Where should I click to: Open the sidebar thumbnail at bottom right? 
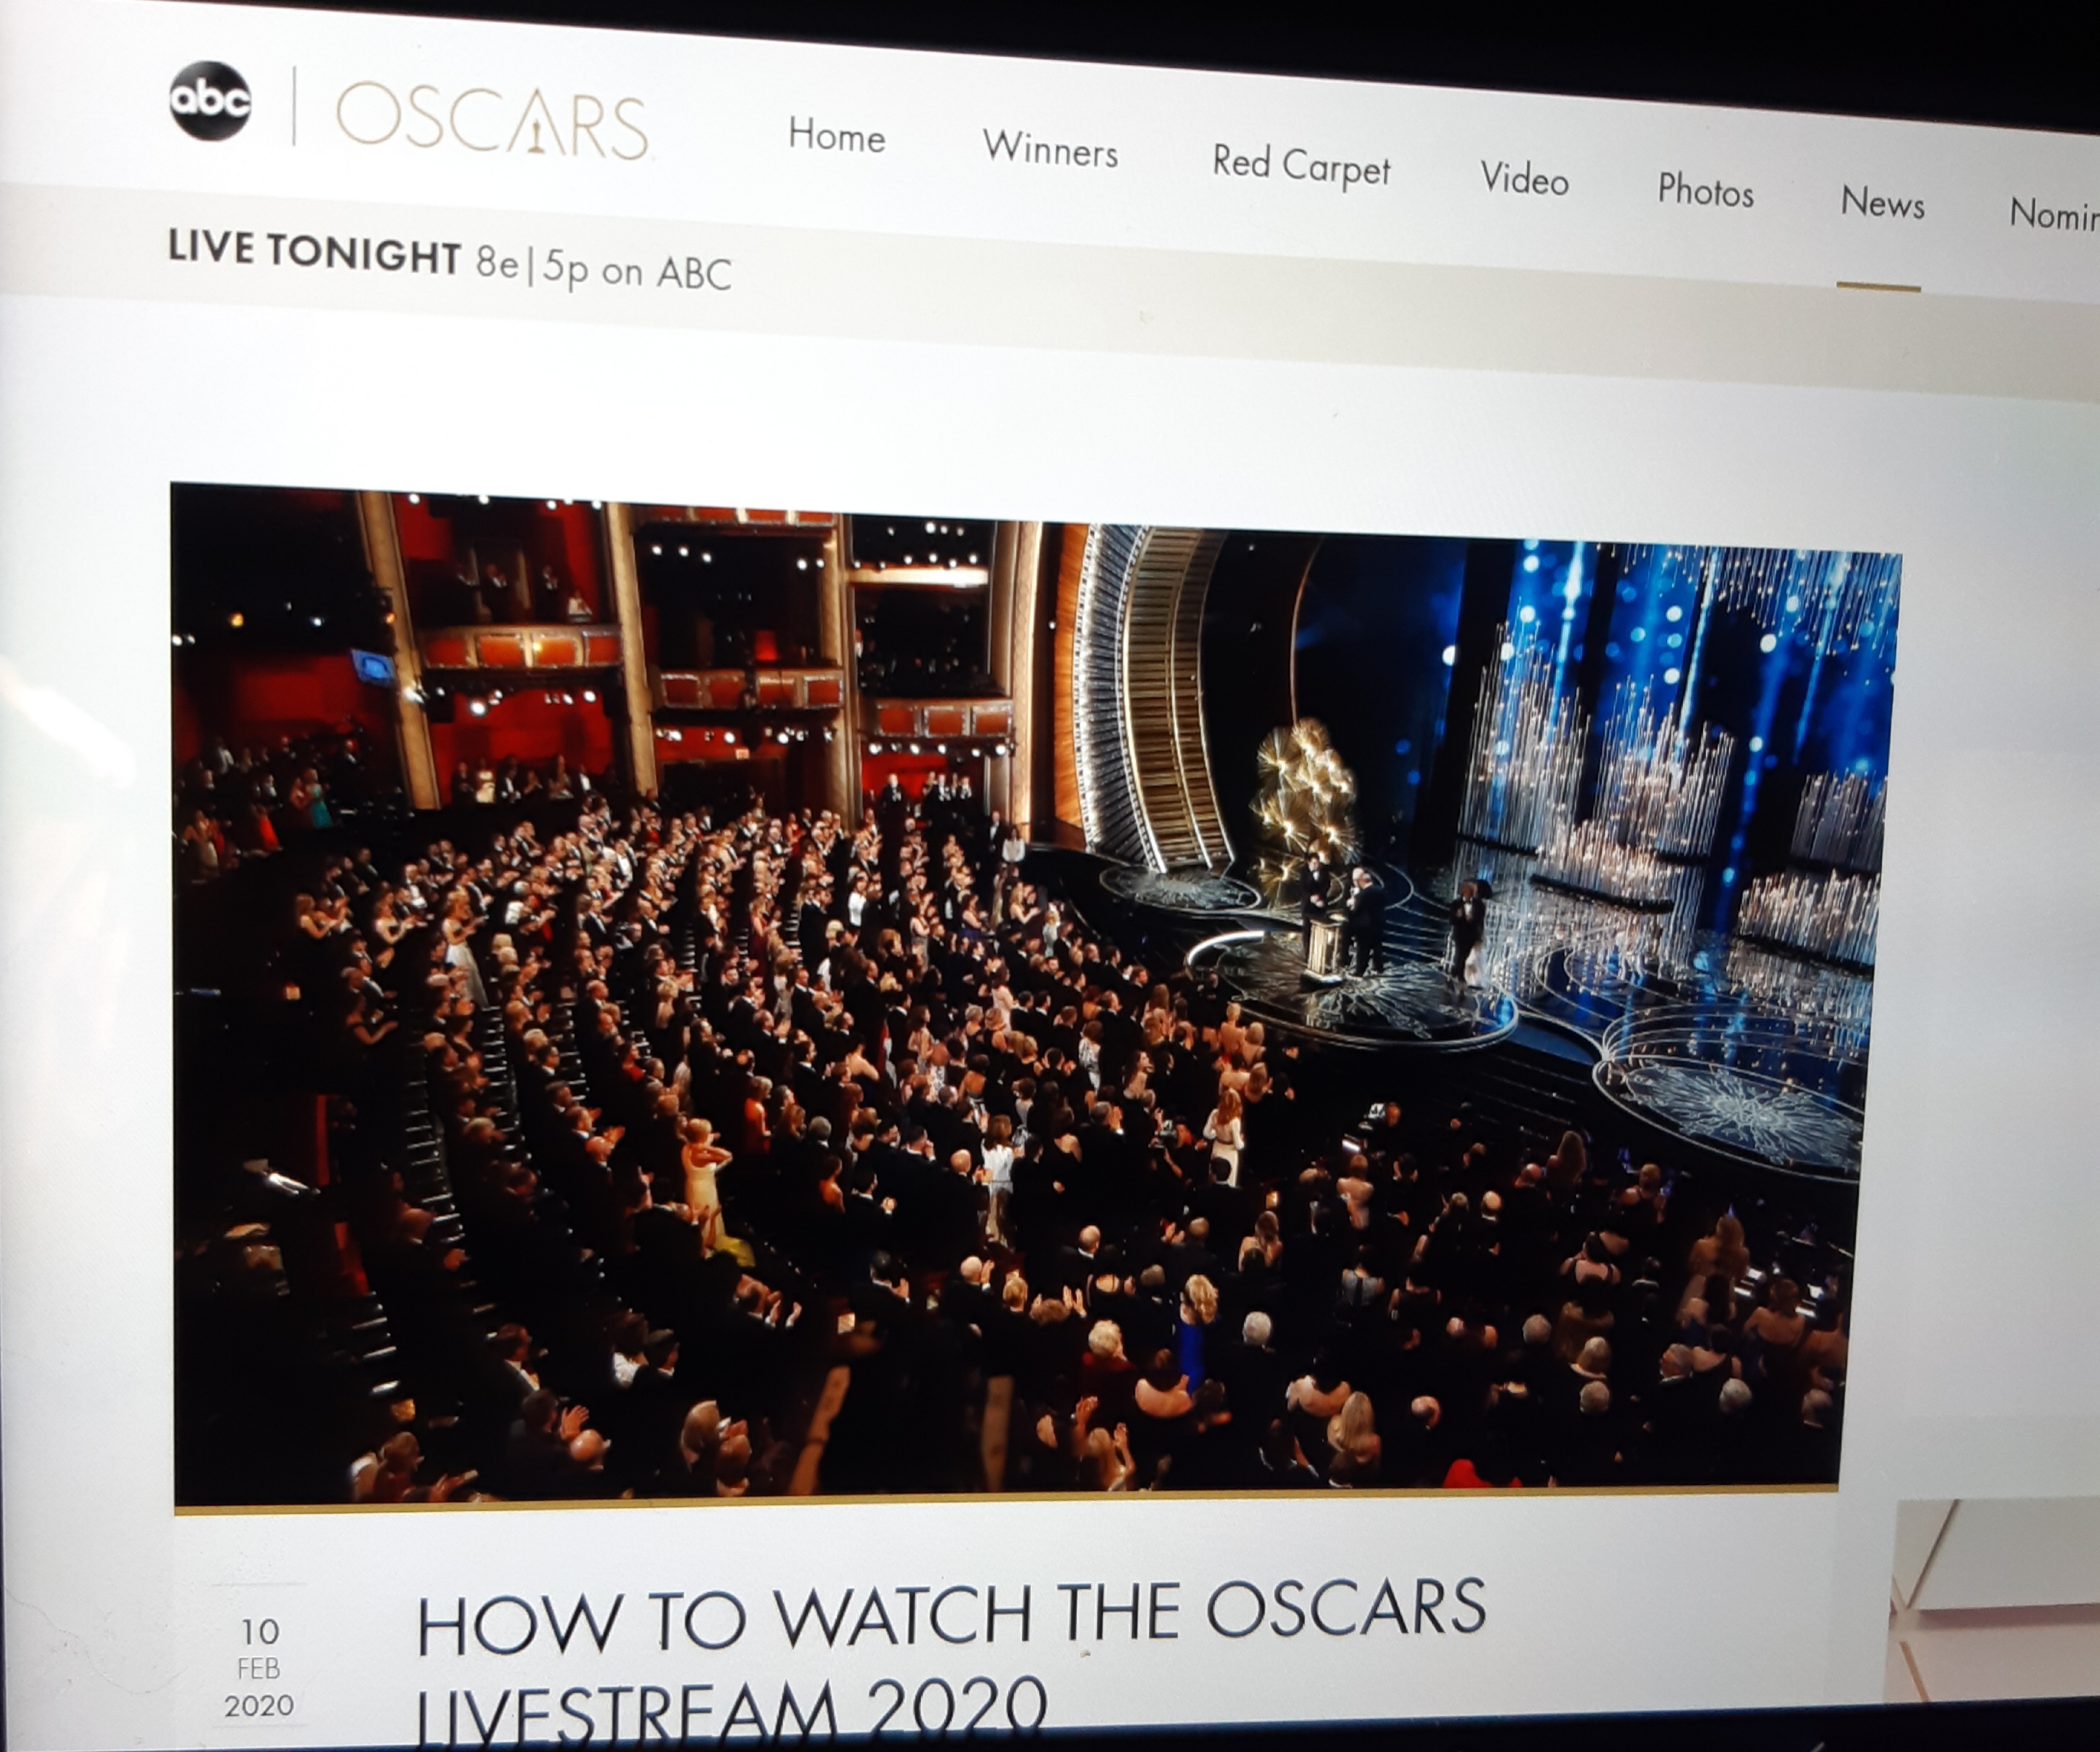[1995, 1600]
